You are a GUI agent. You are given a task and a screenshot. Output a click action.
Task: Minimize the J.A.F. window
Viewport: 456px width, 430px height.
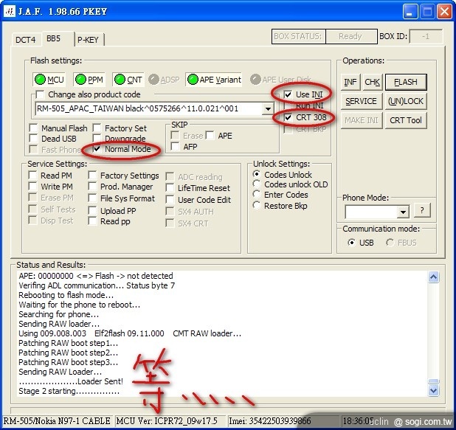[410, 12]
